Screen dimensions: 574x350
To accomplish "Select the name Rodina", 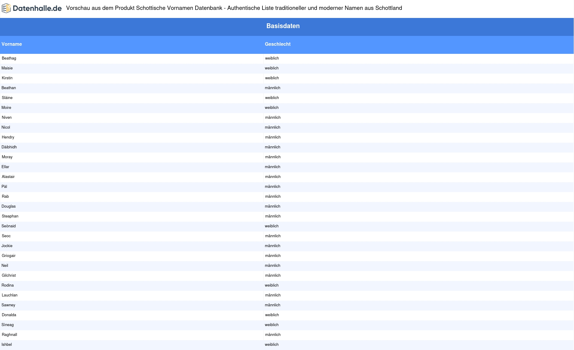I will pyautogui.click(x=7, y=285).
